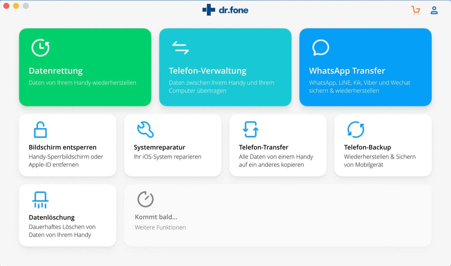Click the Datenrettung clock recovery icon
The height and width of the screenshot is (266, 451).
(x=40, y=48)
